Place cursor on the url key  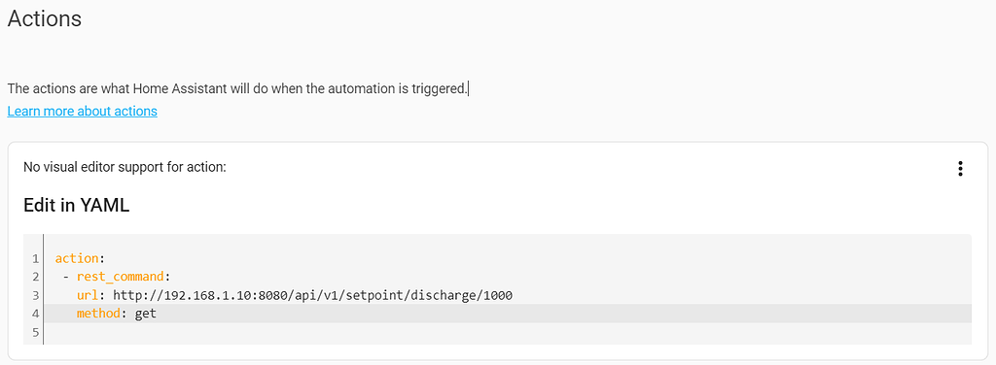click(x=87, y=295)
